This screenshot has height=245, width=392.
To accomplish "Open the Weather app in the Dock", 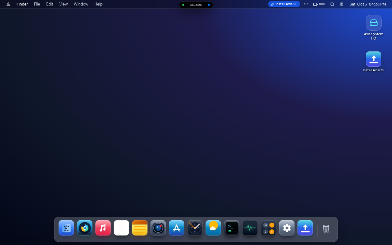I will point(213,228).
